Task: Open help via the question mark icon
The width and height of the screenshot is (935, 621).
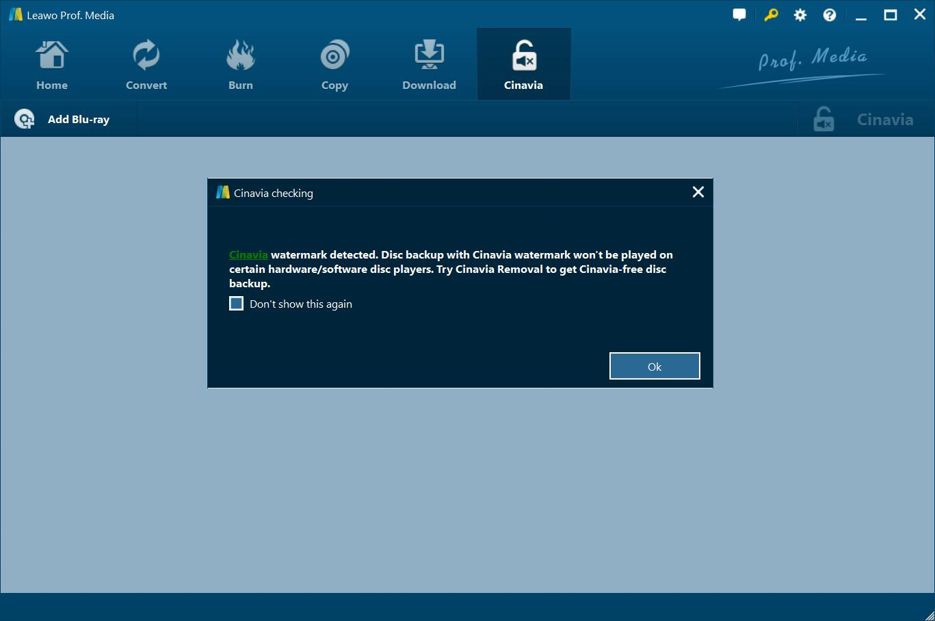Action: tap(830, 15)
